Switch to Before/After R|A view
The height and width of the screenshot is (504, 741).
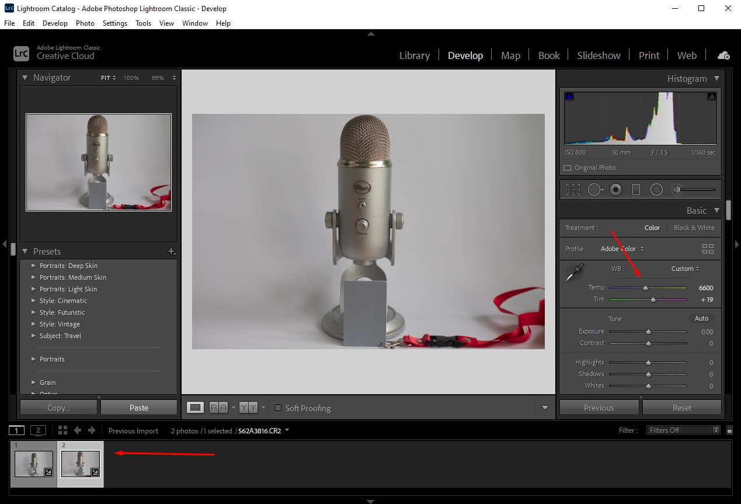218,408
